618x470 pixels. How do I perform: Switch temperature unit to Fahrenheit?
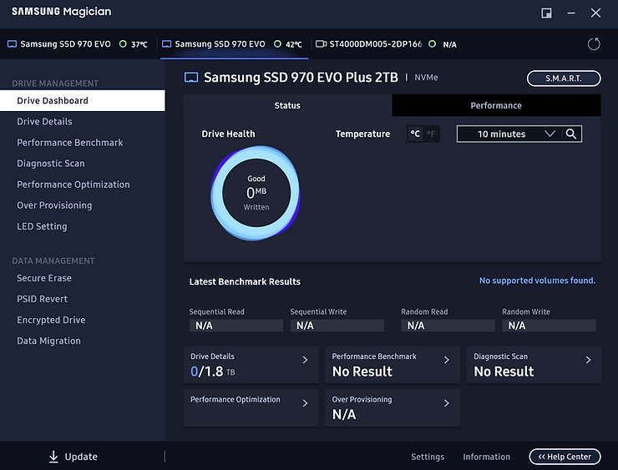pos(431,134)
